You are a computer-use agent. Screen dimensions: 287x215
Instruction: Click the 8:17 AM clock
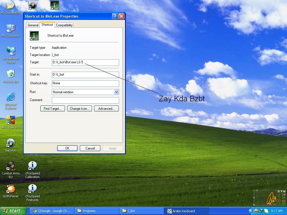(277, 211)
